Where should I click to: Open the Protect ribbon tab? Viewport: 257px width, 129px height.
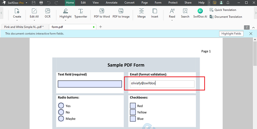(x=173, y=3)
